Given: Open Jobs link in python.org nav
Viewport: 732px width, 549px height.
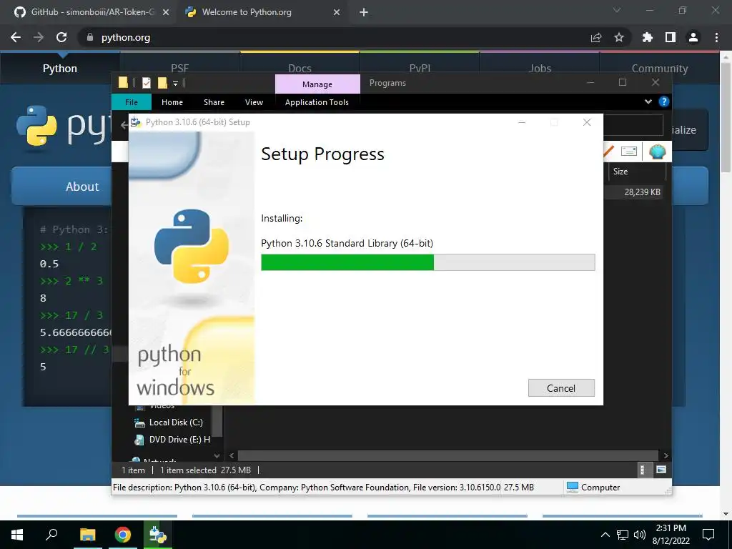Looking at the screenshot, I should click(x=540, y=68).
